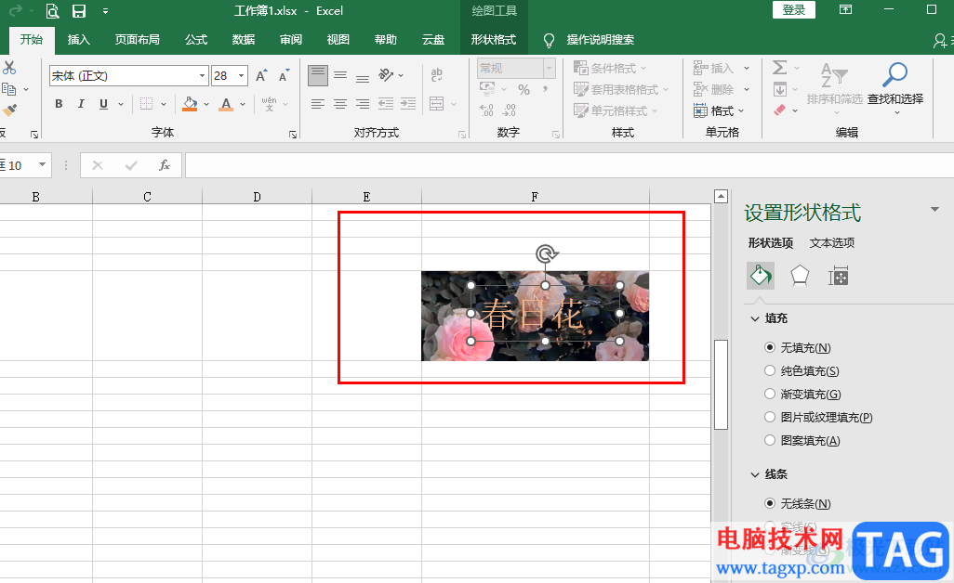Viewport: 954px width, 583px height.
Task: Open the Name Box dropdown arrow
Action: (x=42, y=164)
